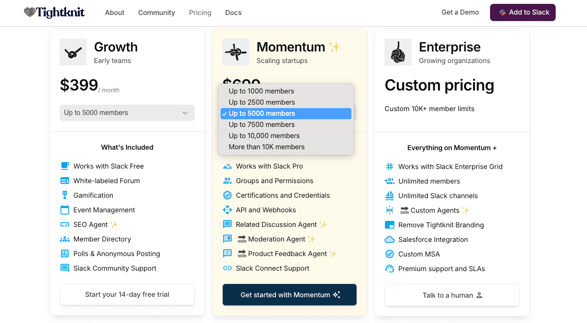Pick More than 10K members option
The image size is (587, 323).
[x=266, y=147]
